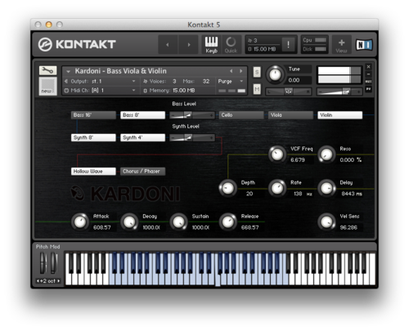Open the View options menu

point(341,45)
